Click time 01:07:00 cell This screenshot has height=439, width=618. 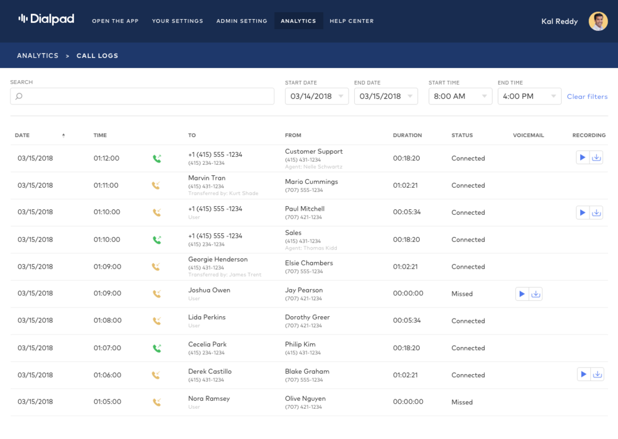[x=107, y=348]
